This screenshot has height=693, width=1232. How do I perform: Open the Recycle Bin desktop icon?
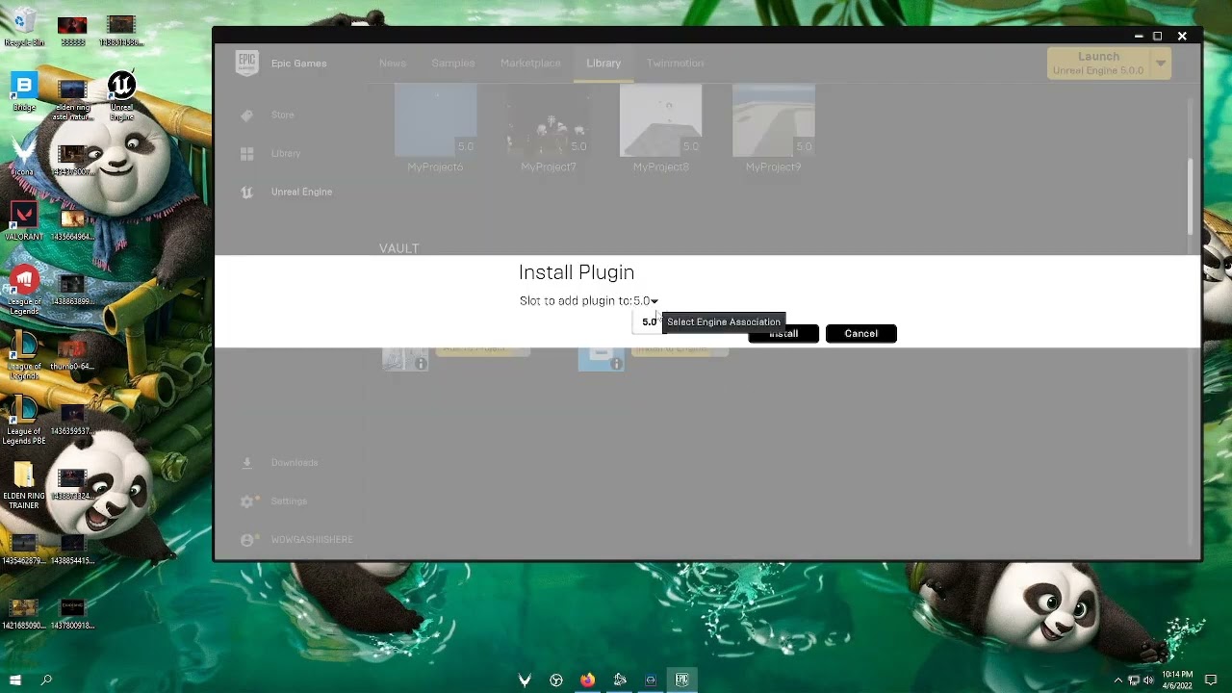(x=23, y=27)
